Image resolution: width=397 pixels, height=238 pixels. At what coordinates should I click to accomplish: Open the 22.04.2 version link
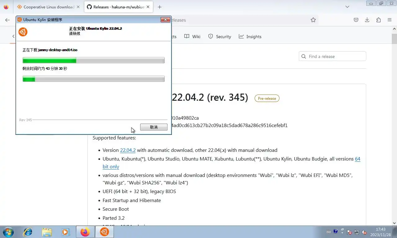(x=128, y=150)
